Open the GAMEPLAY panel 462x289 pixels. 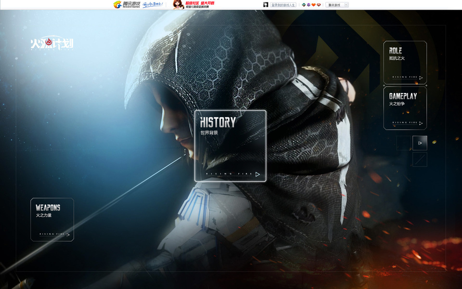[405, 108]
